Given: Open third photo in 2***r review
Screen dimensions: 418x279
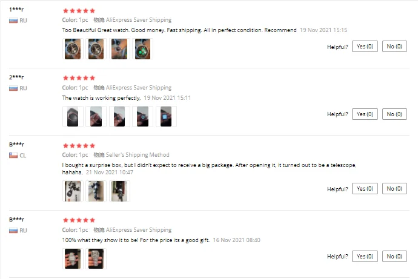Looking at the screenshot, I should point(119,117).
